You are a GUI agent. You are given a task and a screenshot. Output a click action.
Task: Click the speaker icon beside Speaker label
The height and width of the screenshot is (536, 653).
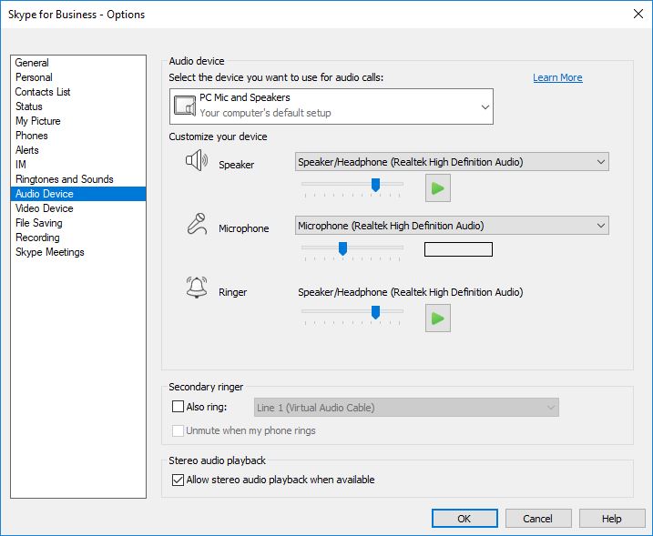[x=197, y=160]
